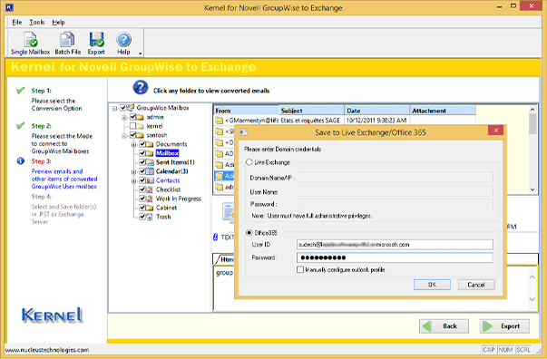This screenshot has width=547, height=359.
Task: Click Cancel in the save dialog
Action: pyautogui.click(x=476, y=285)
